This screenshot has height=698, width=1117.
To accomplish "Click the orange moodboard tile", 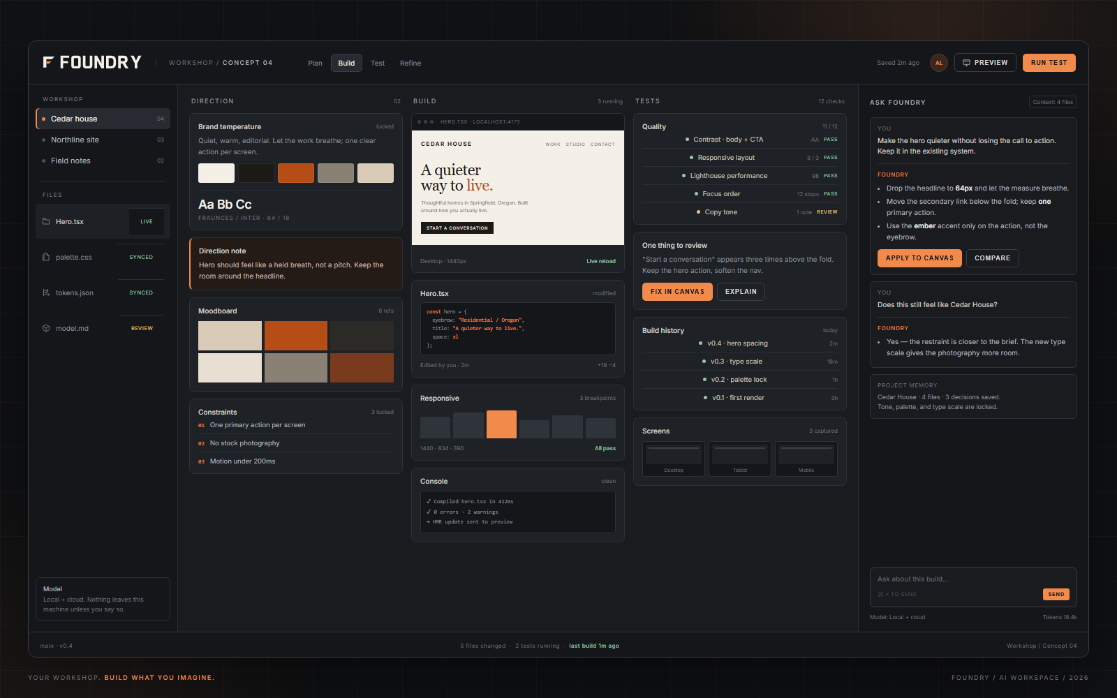I will 296,336.
